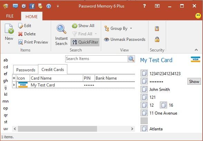This screenshot has height=141, width=203.
Task: Filter by letters gh
Action: click(6, 81)
